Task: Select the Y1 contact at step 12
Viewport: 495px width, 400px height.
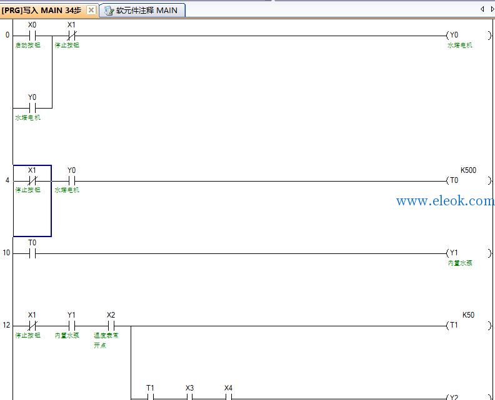Action: (72, 325)
